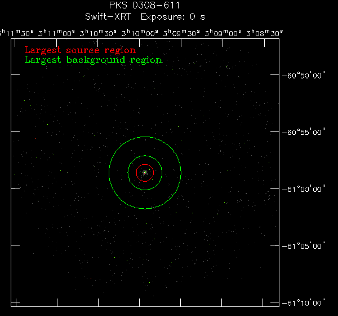The width and height of the screenshot is (338, 316).
Task: Click the RA label 3h08m30s
Action: tap(264, 33)
